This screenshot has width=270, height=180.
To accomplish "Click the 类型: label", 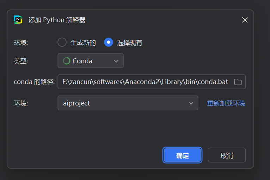I will tap(21, 61).
